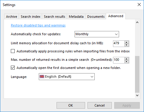144x112 pixels.
Task: Open the Search index tab
Action: pos(30,17)
